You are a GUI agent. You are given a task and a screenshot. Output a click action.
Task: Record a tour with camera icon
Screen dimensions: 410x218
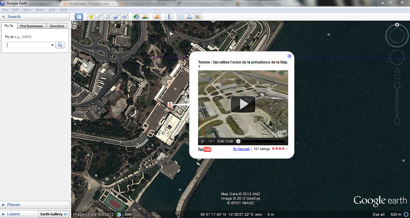tap(125, 16)
